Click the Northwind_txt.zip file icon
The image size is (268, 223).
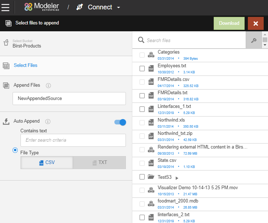click(x=151, y=136)
